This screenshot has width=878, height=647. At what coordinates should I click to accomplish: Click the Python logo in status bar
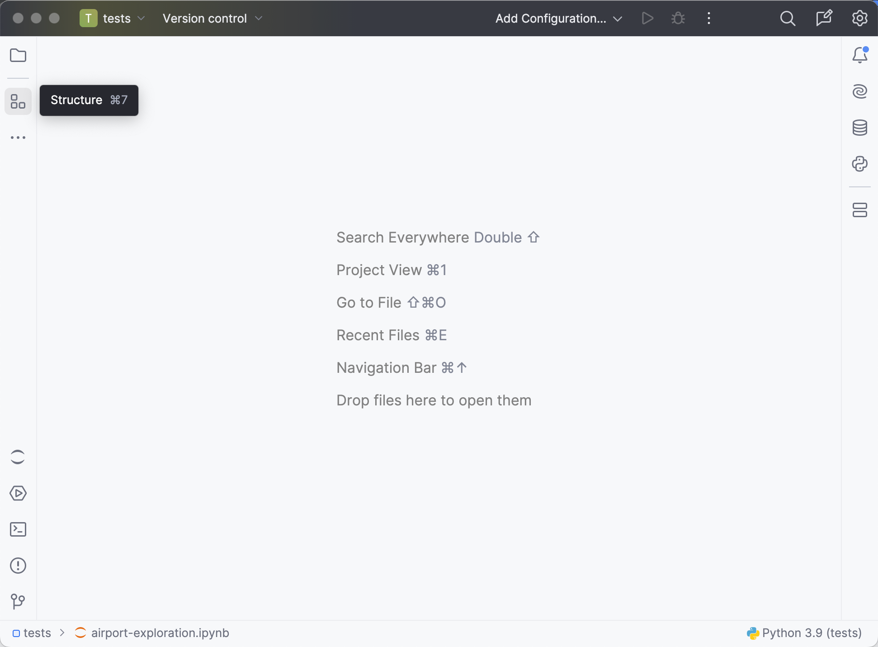pyautogui.click(x=753, y=633)
